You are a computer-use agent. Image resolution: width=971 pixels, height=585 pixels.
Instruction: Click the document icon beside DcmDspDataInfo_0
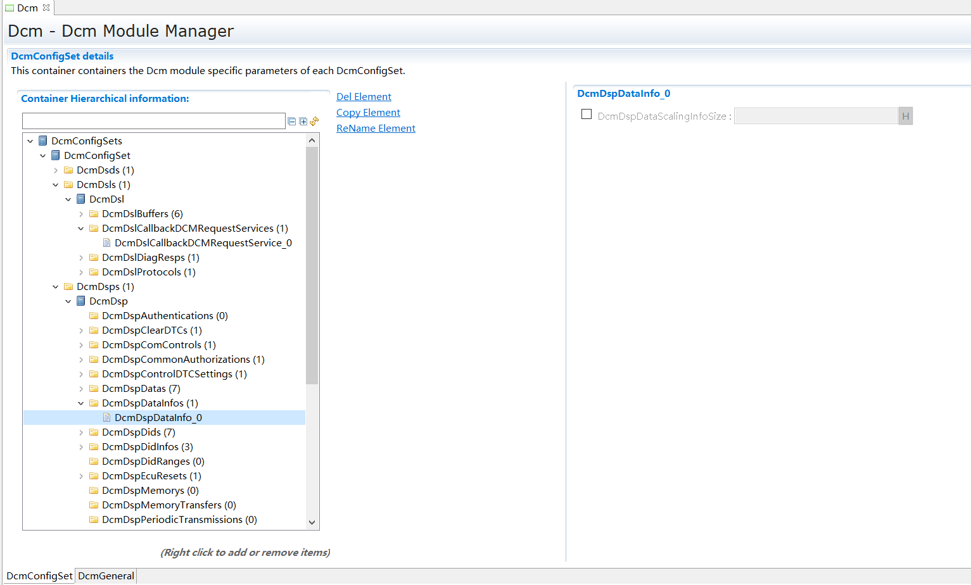(x=106, y=417)
